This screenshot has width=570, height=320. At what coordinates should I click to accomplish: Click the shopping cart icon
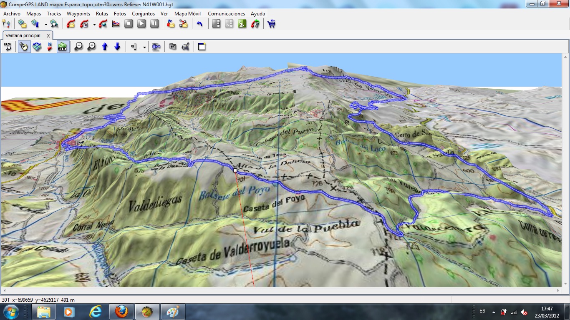pos(271,24)
